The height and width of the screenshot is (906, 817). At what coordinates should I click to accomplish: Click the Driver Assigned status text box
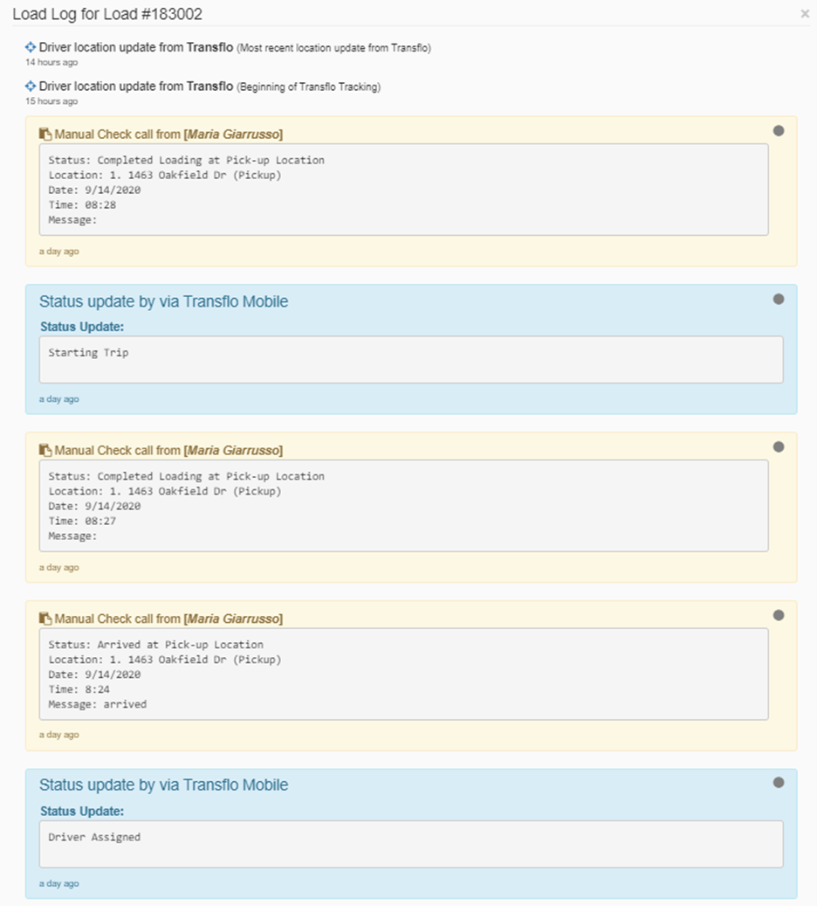(x=411, y=844)
